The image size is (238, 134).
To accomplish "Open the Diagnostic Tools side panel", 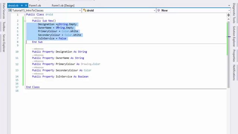I will click(234, 13).
